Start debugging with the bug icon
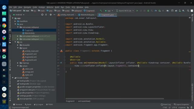The height and width of the screenshot is (109, 194). pyautogui.click(x=148, y=11)
